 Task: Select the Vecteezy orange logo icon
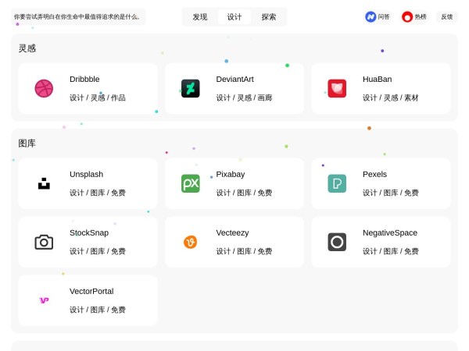190,242
